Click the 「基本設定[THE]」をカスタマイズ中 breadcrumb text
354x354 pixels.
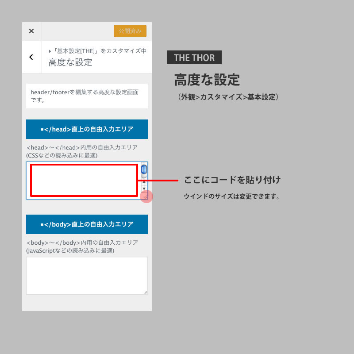tap(97, 51)
